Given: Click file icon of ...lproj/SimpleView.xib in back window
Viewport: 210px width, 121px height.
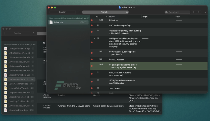Looking at the screenshot, I should [6, 97].
